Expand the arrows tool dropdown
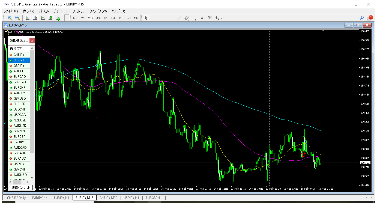 pyautogui.click(x=222, y=18)
